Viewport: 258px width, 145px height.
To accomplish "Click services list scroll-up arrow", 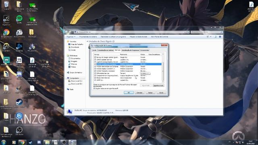I will click(x=163, y=54).
